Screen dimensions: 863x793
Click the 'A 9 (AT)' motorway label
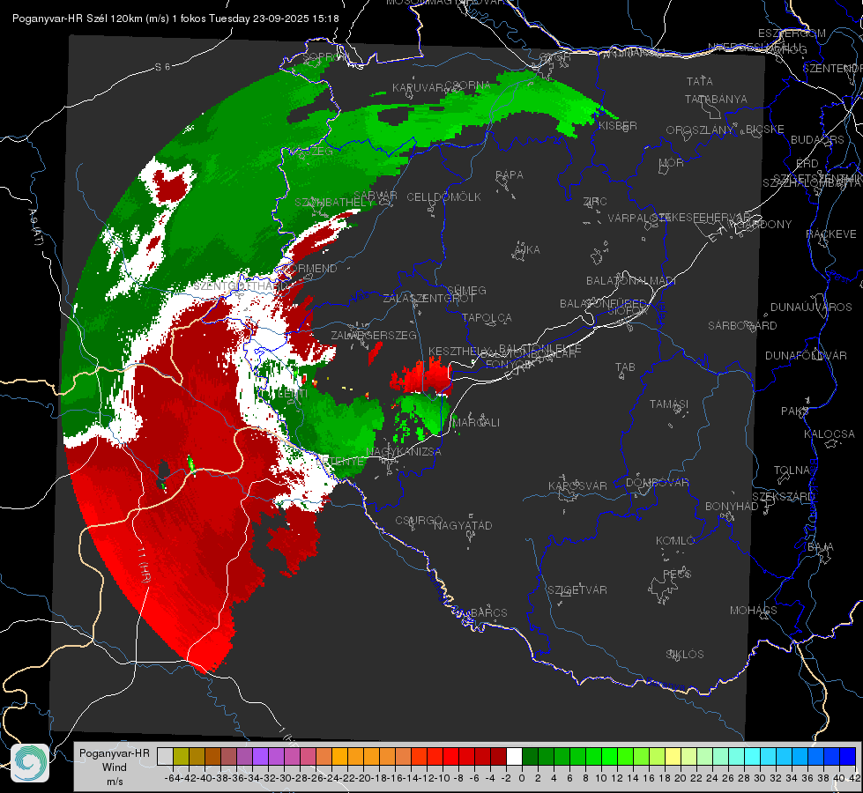click(36, 227)
